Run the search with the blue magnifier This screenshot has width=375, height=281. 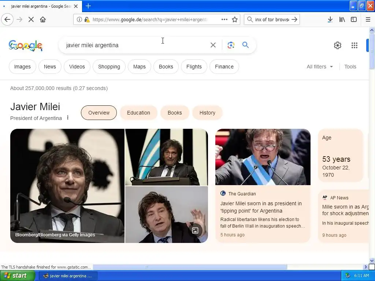point(245,45)
